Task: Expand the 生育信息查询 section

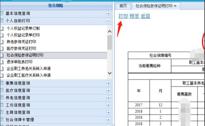Action: pos(108,112)
